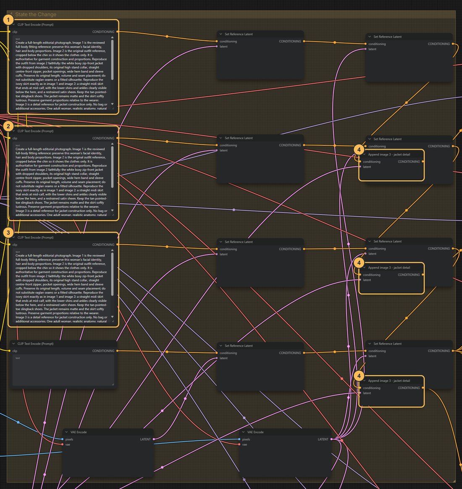This screenshot has height=489, width=462.
Task: Collapse the empty bottom CLIP Text Encode node
Action: (14, 344)
